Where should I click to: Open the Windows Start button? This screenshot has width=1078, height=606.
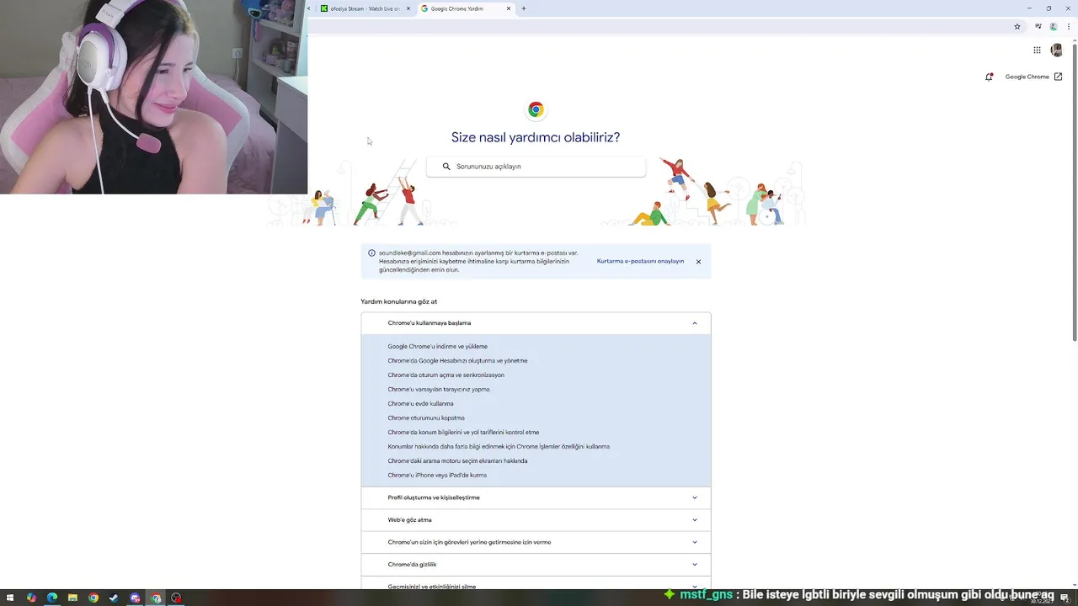tap(10, 598)
